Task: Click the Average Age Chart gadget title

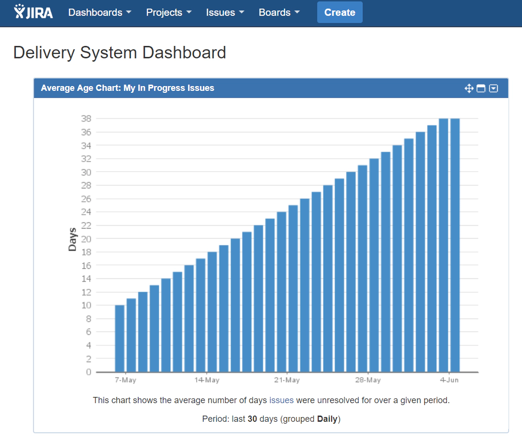Action: pyautogui.click(x=127, y=88)
